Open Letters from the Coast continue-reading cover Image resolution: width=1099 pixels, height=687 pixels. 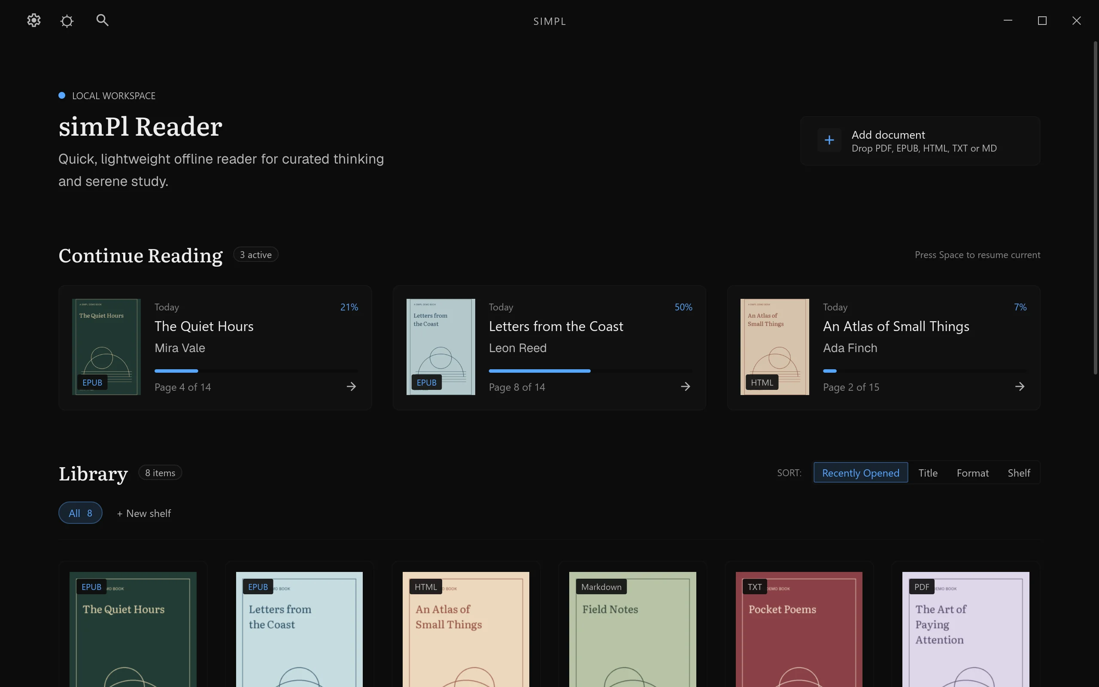pos(440,347)
